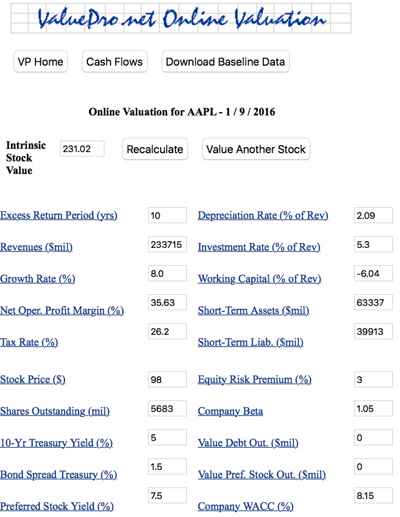This screenshot has width=400, height=517.
Task: Open the Cash Flows page
Action: pyautogui.click(x=114, y=62)
